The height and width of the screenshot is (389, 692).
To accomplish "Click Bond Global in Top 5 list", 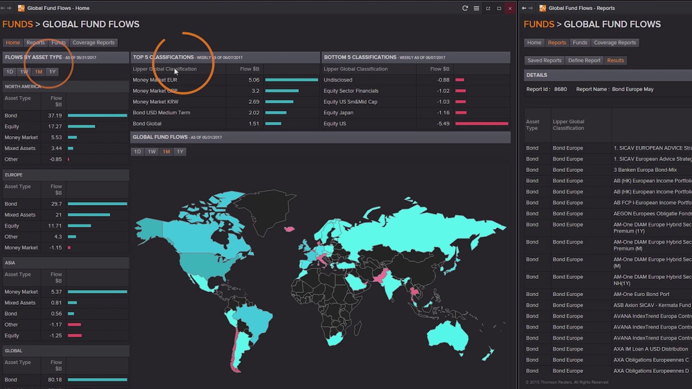I will tap(147, 124).
